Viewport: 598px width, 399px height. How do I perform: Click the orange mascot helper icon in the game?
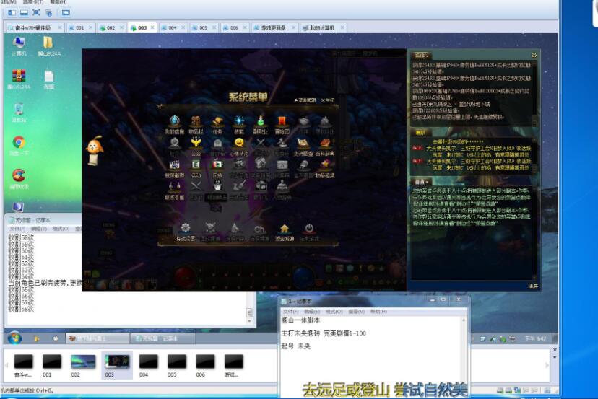(x=95, y=150)
